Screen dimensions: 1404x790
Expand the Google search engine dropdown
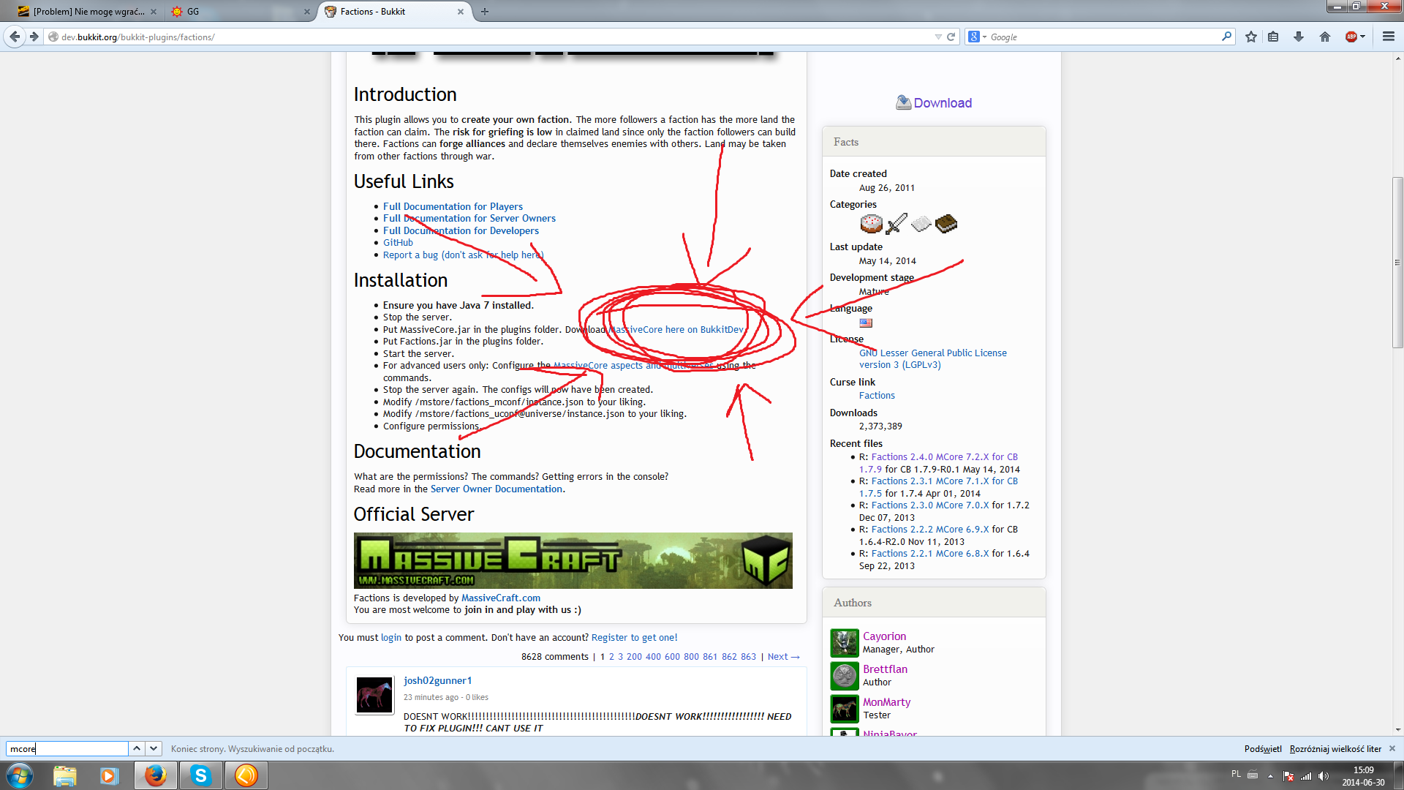point(978,37)
